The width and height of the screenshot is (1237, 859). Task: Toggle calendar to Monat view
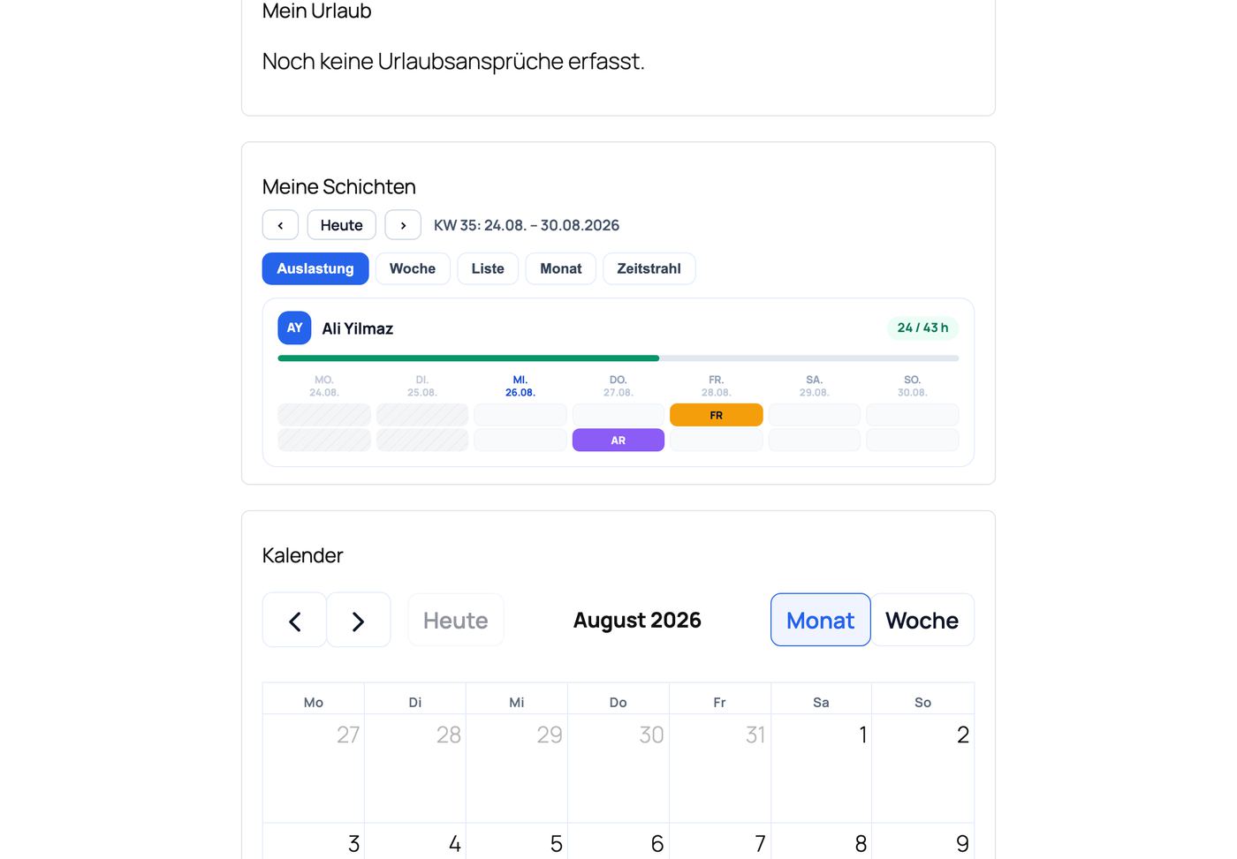[821, 620]
